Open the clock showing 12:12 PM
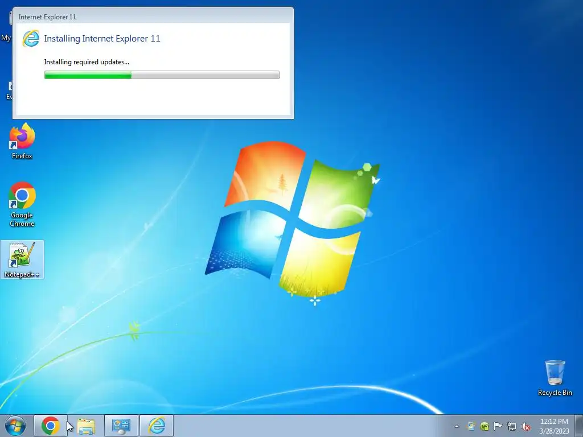The image size is (583, 437). coord(554,426)
